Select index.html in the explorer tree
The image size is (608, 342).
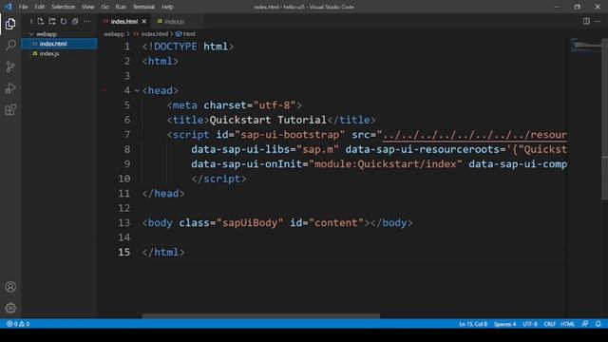pyautogui.click(x=59, y=44)
